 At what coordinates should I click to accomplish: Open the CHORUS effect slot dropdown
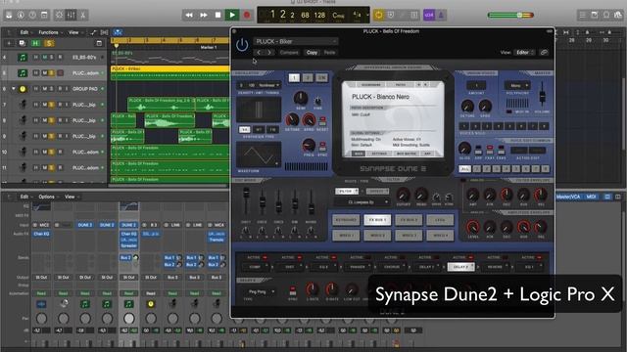point(393,267)
